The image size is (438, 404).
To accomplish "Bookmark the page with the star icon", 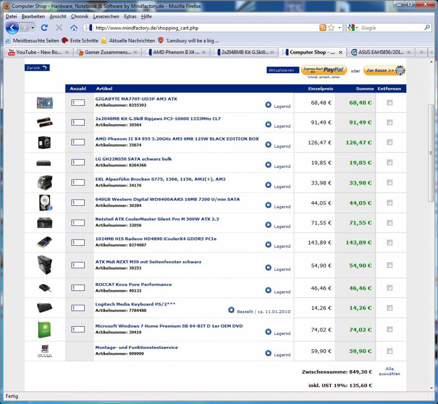I will point(331,28).
